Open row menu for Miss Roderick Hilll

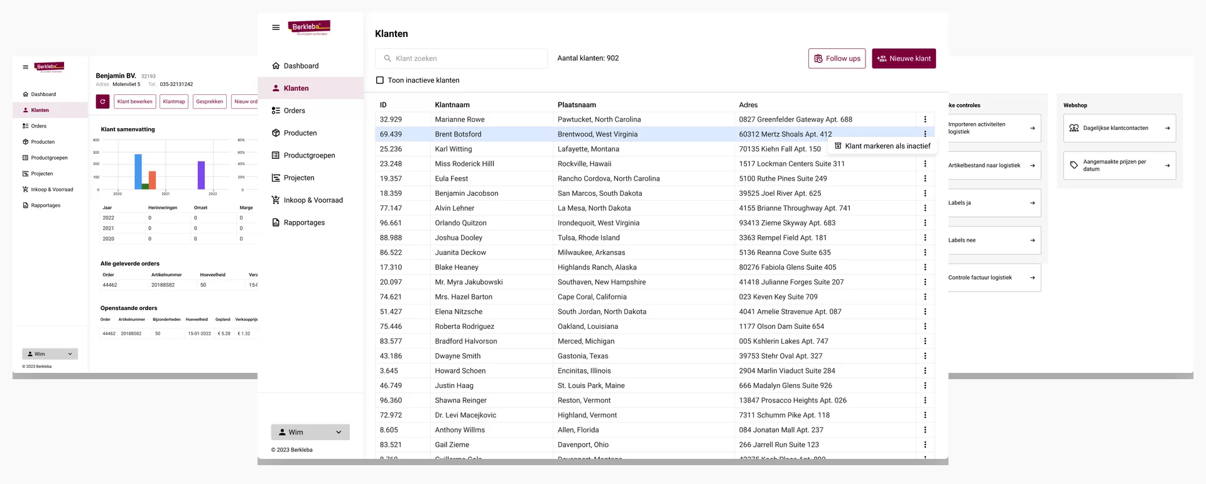click(925, 164)
